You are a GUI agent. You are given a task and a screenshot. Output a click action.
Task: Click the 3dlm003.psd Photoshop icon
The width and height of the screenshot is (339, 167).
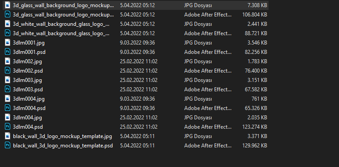pos(8,89)
